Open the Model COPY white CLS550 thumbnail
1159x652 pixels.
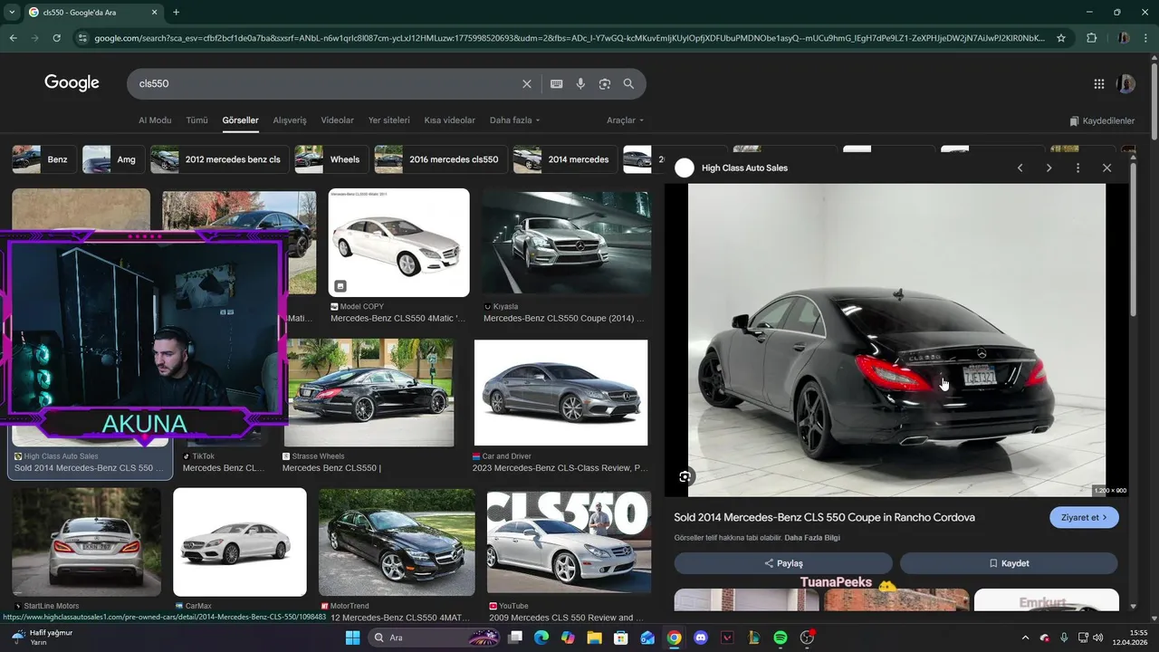399,243
